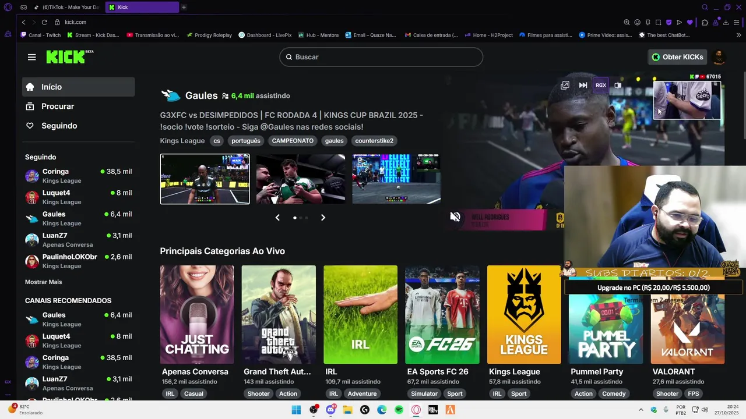Image resolution: width=746 pixels, height=419 pixels.
Task: Go back in browser history
Action: [x=23, y=22]
